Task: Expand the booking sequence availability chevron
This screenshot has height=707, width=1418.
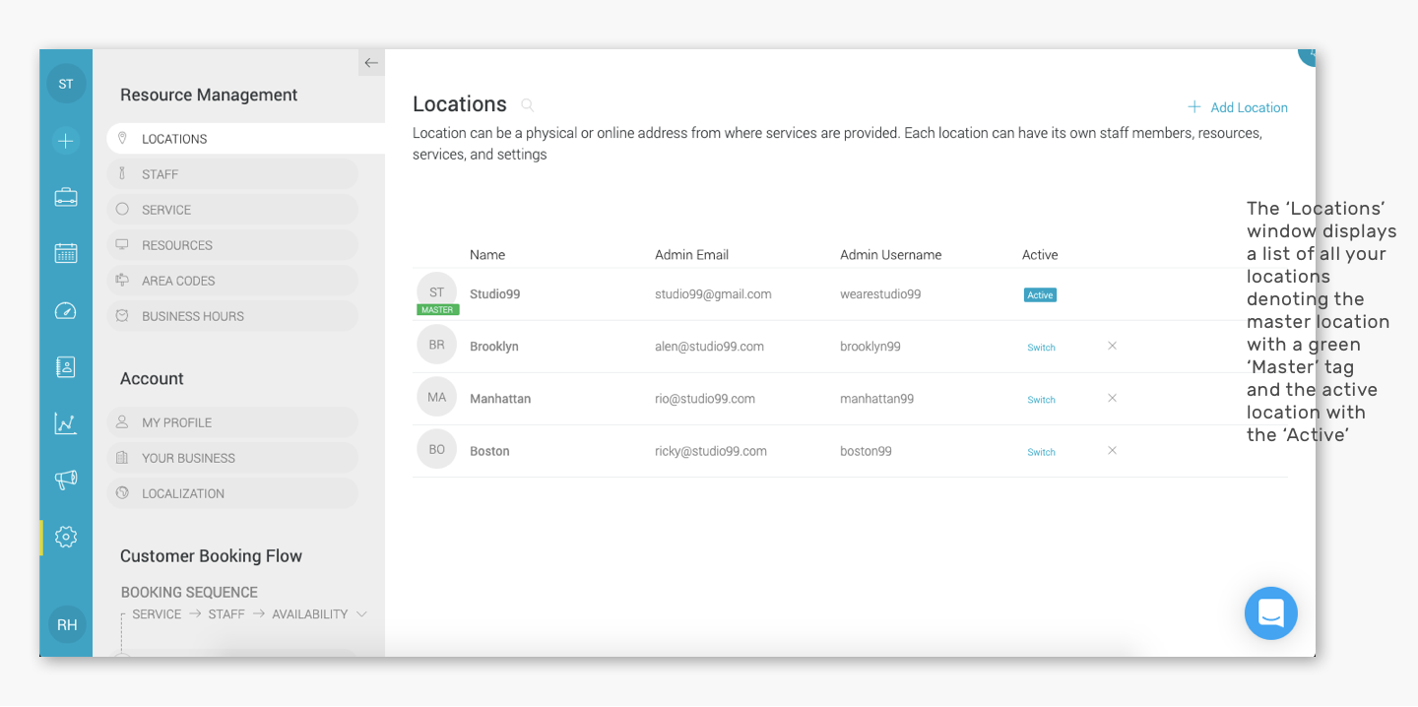Action: point(361,614)
